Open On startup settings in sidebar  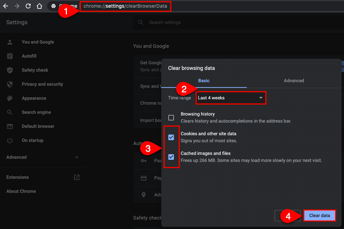(32, 140)
